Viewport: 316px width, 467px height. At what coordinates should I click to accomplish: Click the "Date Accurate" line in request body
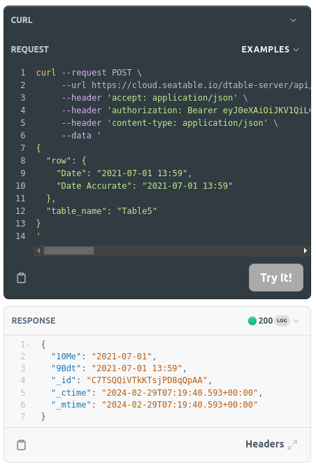[x=145, y=186]
